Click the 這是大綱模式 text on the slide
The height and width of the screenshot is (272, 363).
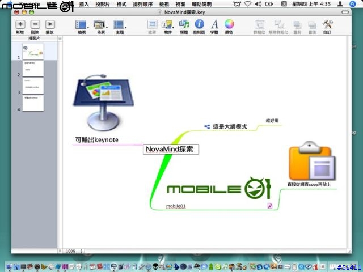(230, 126)
